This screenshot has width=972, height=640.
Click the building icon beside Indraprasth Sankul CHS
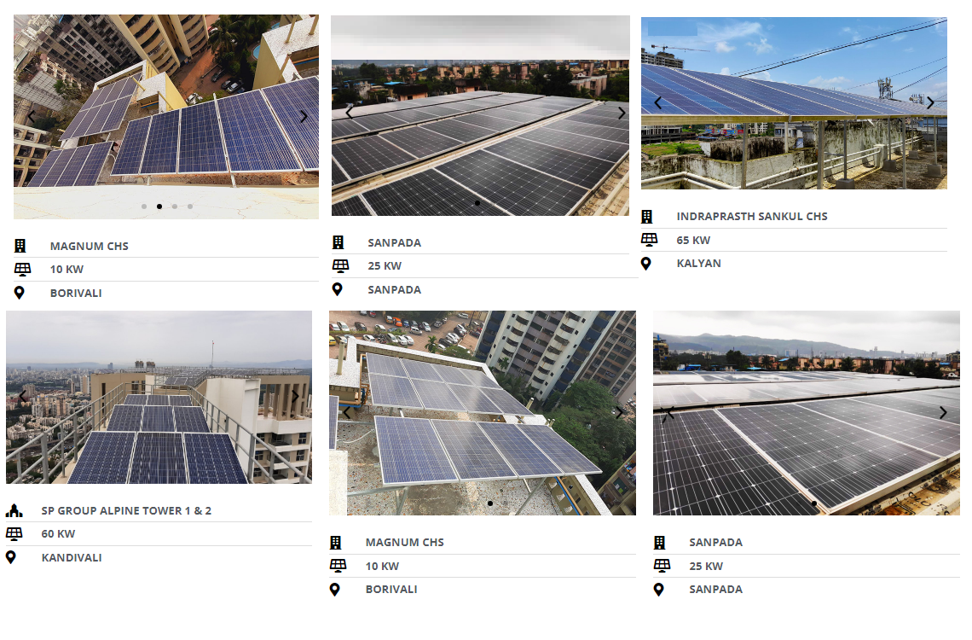click(x=647, y=217)
